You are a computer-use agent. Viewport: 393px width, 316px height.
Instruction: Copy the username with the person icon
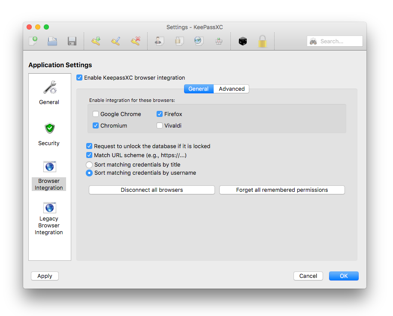pyautogui.click(x=159, y=41)
